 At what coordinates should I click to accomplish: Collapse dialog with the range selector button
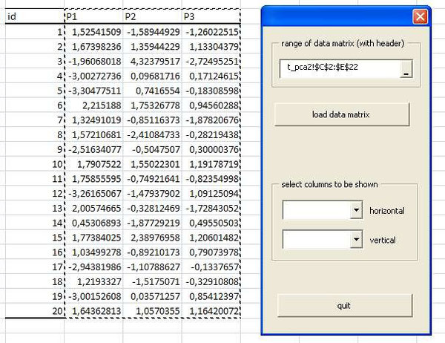pyautogui.click(x=406, y=68)
